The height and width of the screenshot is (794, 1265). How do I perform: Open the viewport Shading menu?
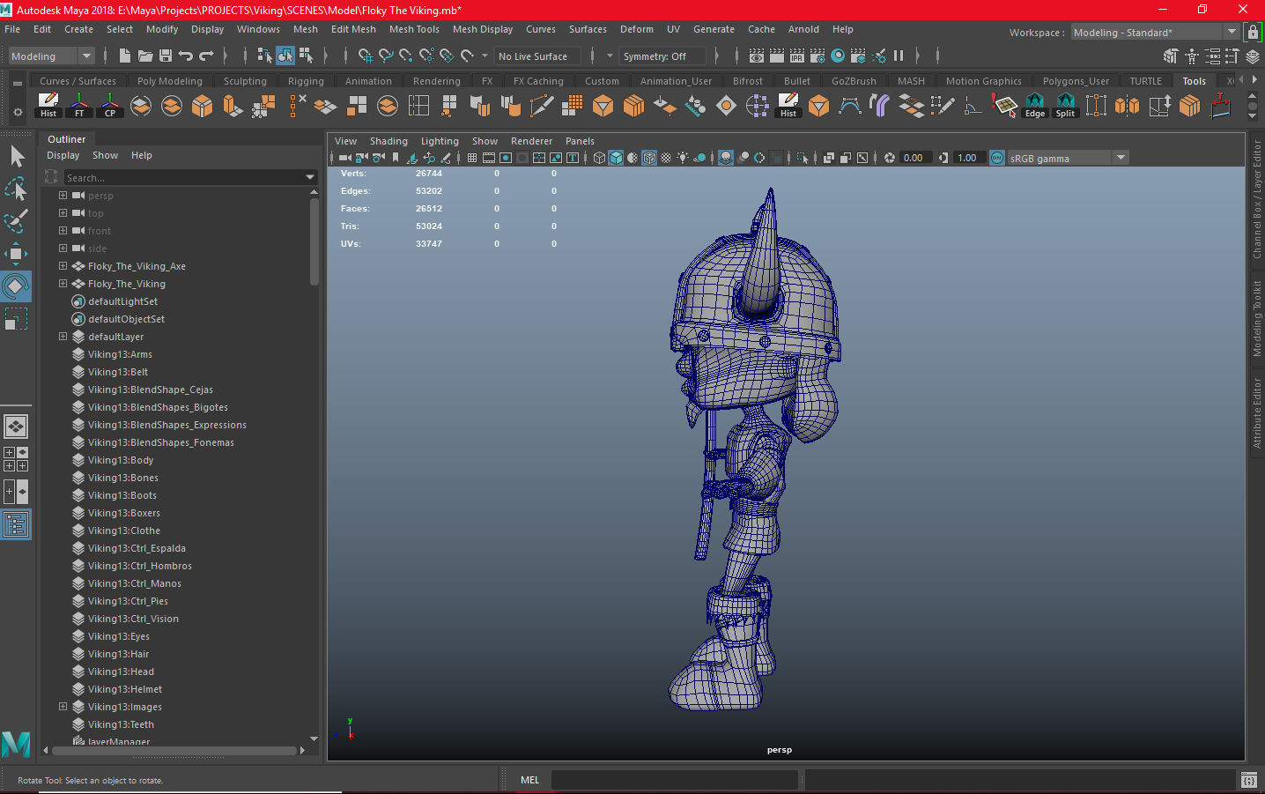click(x=388, y=141)
